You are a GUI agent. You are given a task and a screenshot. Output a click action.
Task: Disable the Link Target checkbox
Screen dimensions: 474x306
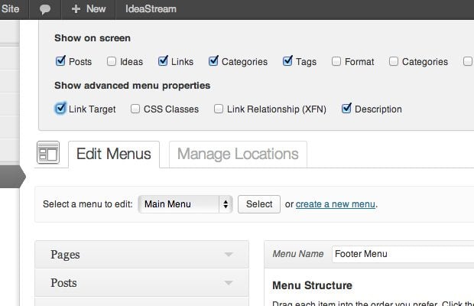click(x=60, y=109)
